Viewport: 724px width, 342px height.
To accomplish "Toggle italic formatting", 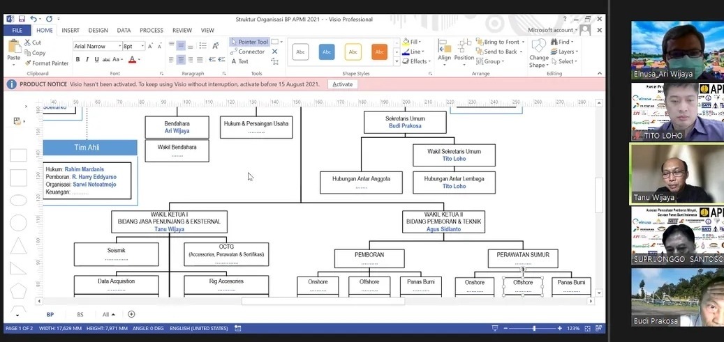I will [87, 59].
